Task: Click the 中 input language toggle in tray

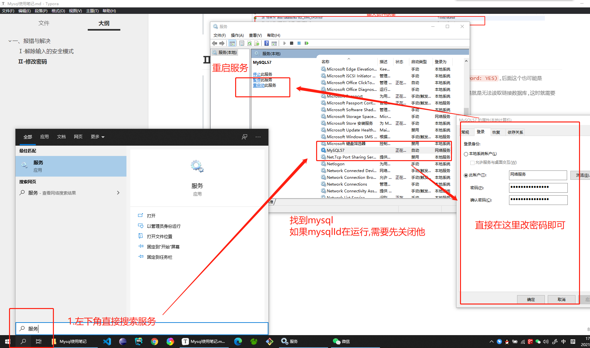Action: point(563,342)
